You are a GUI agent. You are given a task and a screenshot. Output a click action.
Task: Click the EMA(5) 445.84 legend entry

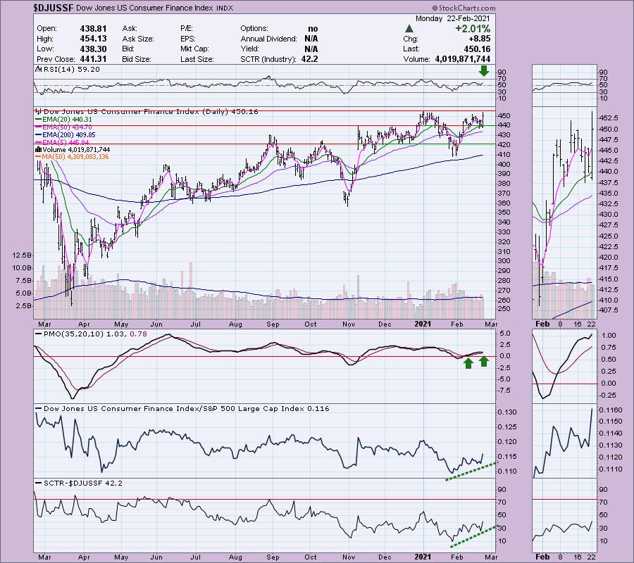[66, 142]
